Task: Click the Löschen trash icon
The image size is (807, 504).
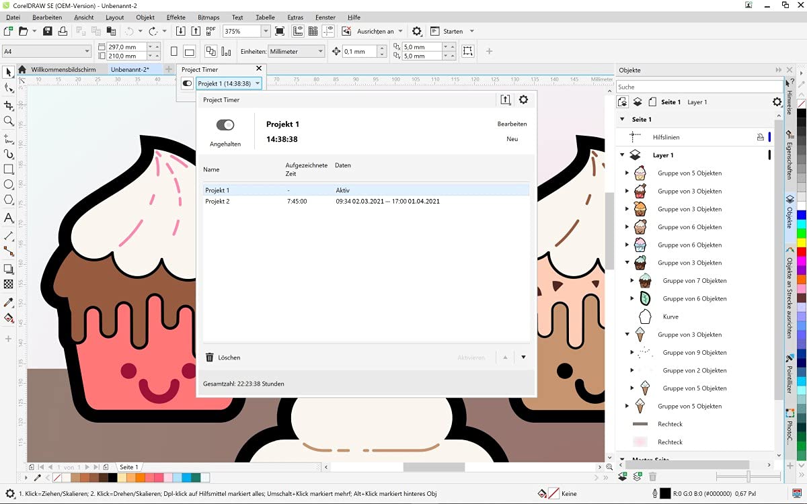Action: [x=209, y=358]
